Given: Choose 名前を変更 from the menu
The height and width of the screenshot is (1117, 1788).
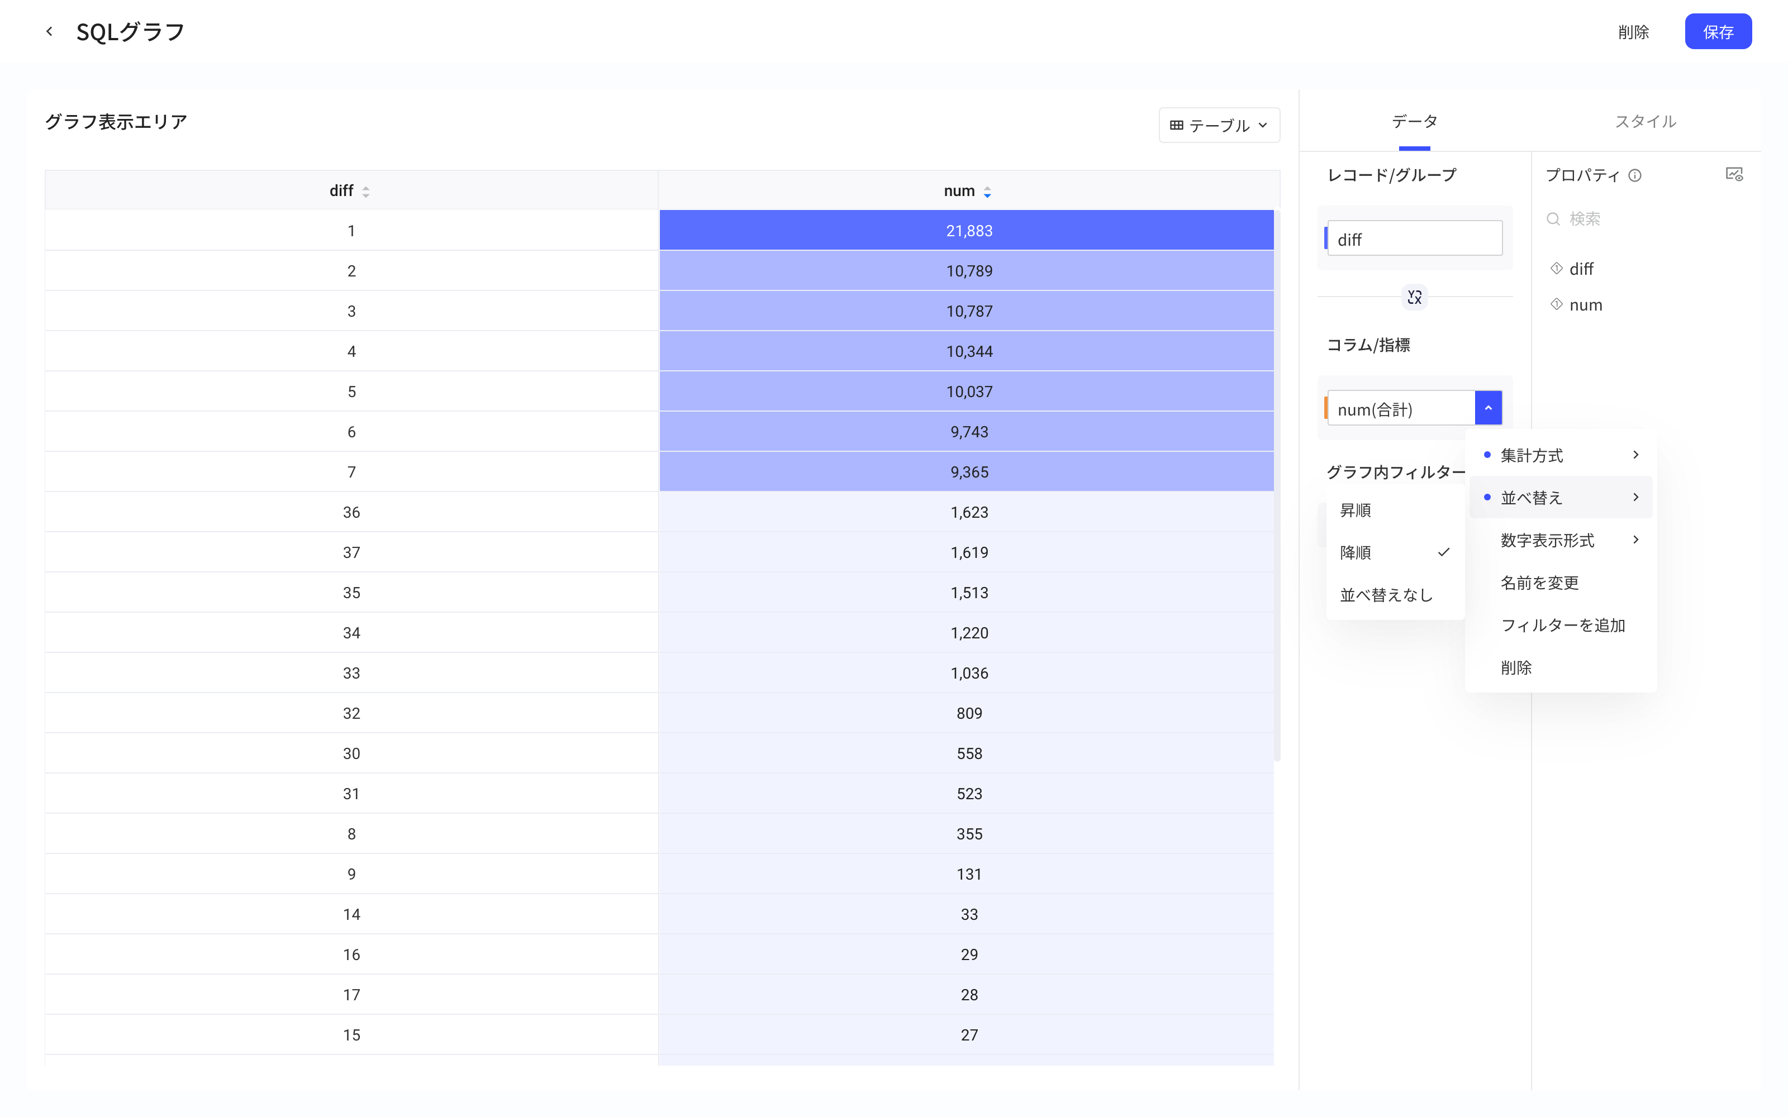Looking at the screenshot, I should (x=1561, y=583).
